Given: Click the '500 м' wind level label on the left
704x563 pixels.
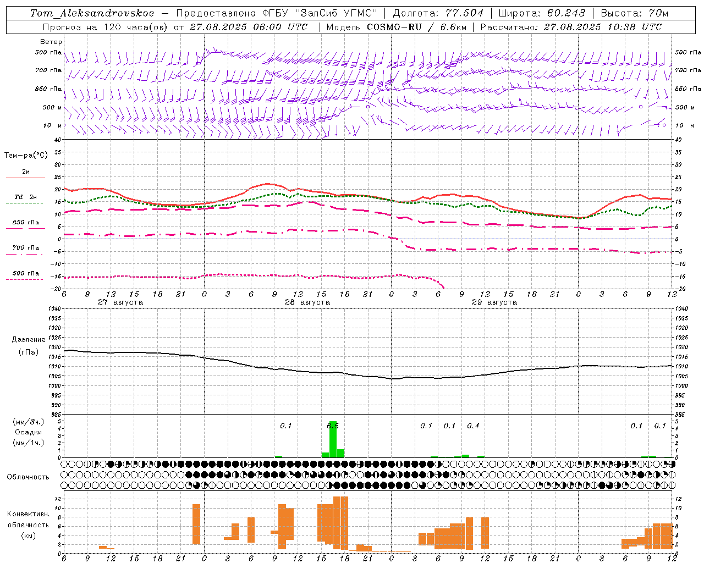Looking at the screenshot, I should (52, 107).
